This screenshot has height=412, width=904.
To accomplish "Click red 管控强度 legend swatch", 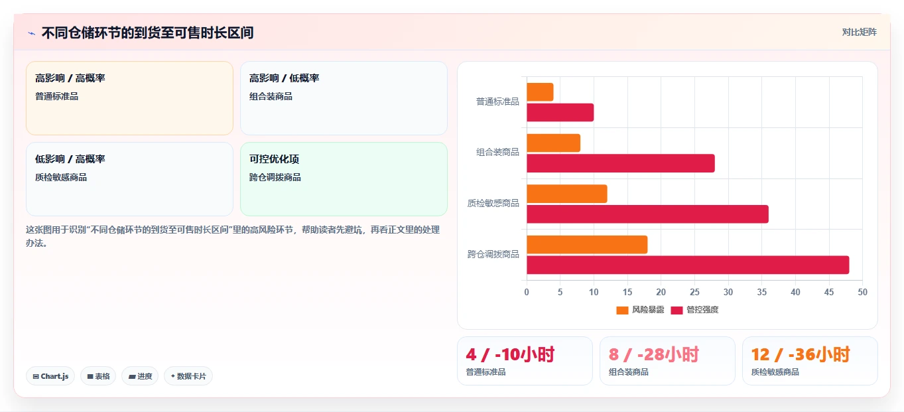I will click(x=677, y=310).
